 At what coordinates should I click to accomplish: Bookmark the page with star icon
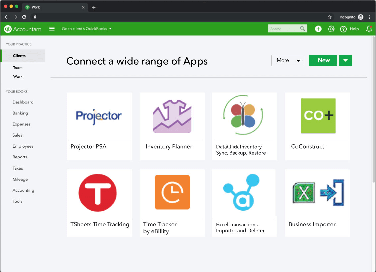pyautogui.click(x=330, y=17)
